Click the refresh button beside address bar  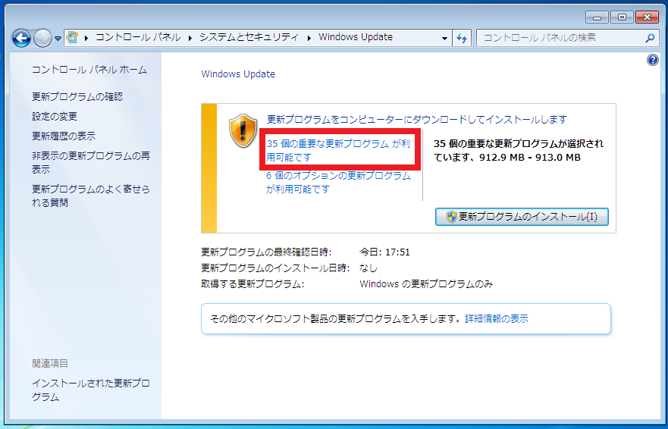tap(462, 38)
